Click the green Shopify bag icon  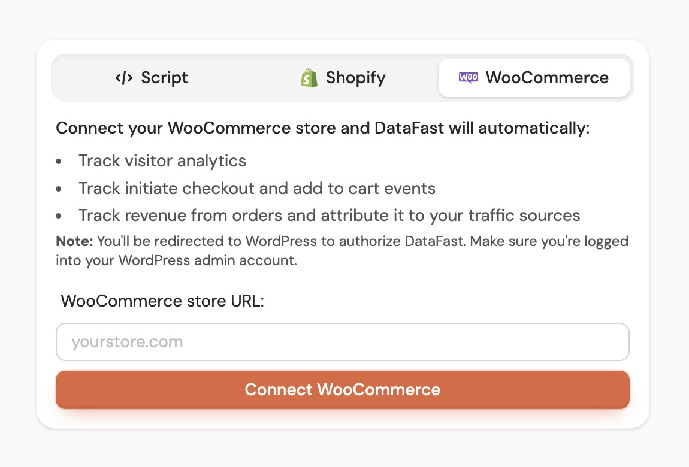[309, 78]
